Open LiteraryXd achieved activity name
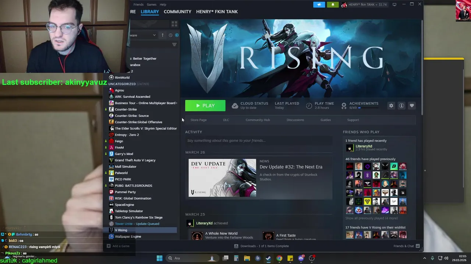 (204, 223)
